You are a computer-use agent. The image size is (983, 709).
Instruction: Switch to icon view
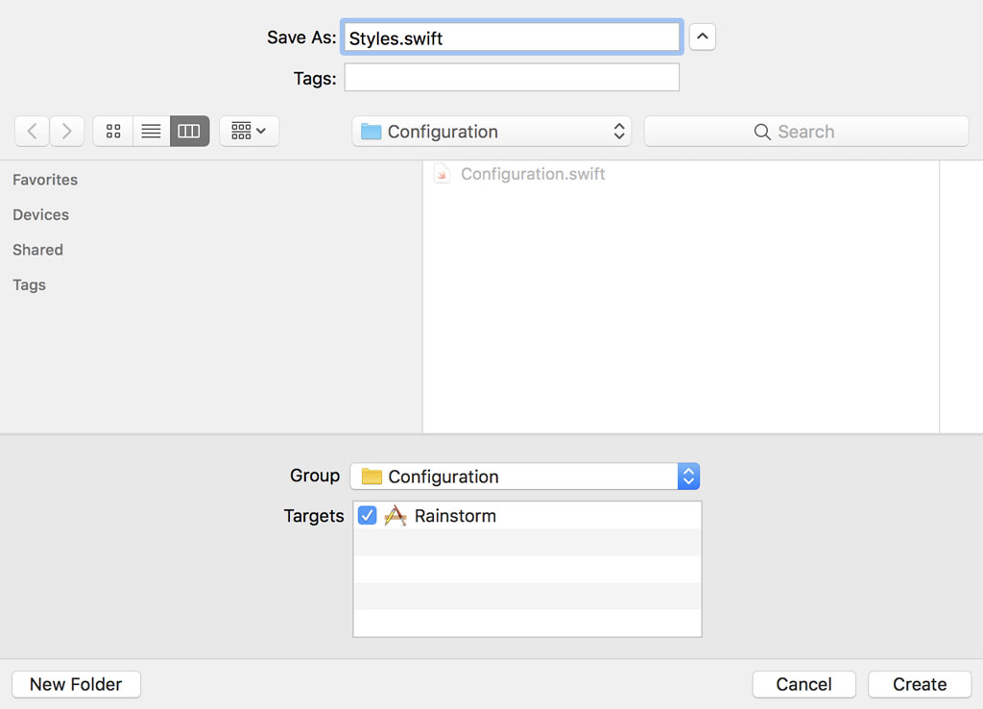coord(112,131)
